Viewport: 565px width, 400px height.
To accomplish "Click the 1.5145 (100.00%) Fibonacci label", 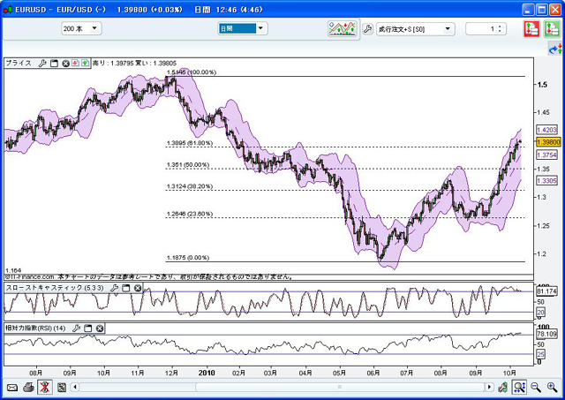I will 192,72.
